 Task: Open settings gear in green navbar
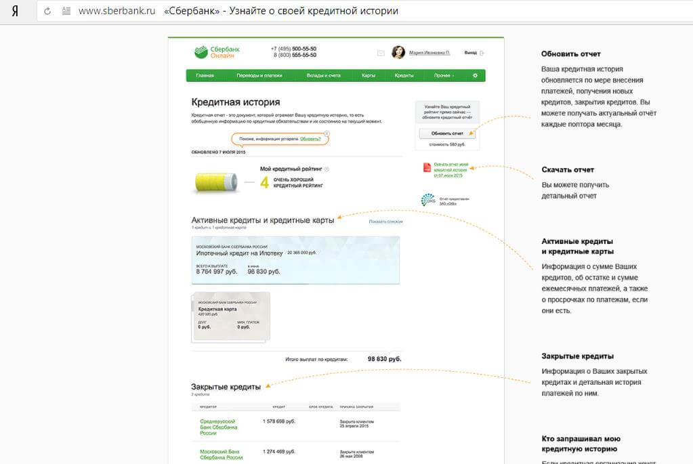tap(475, 76)
